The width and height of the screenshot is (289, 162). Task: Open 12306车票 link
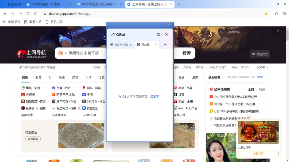[x=89, y=115]
